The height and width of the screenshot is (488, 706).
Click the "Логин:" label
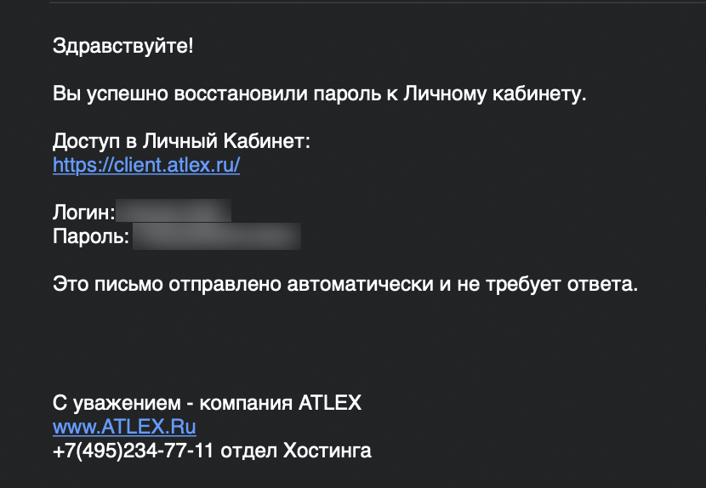83,213
